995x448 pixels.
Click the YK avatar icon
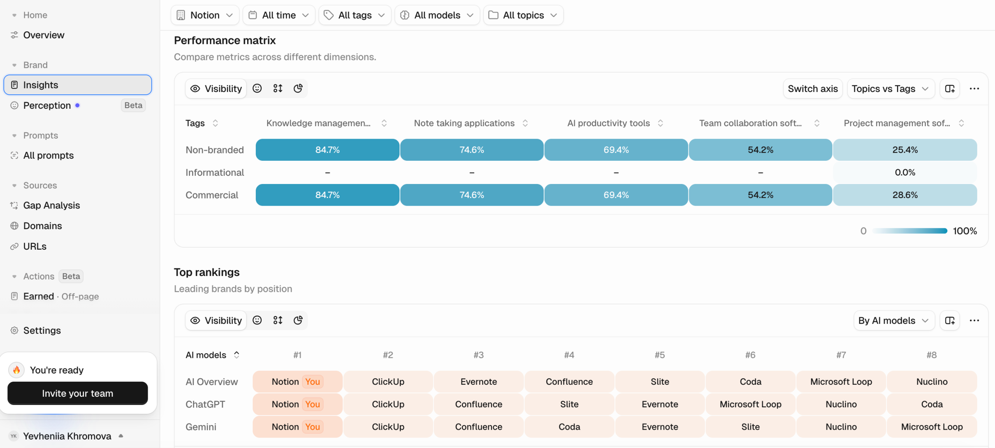click(14, 436)
